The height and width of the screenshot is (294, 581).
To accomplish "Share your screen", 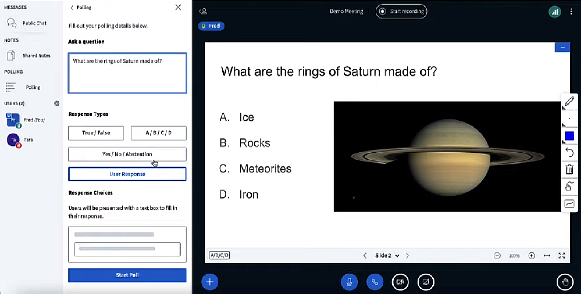I will (x=426, y=282).
